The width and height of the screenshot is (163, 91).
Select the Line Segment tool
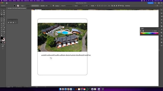pos(4,16)
